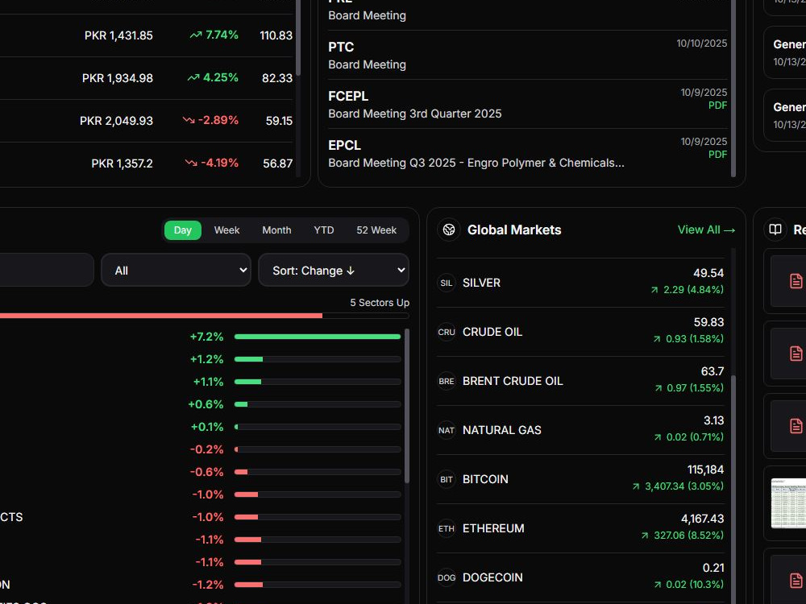The height and width of the screenshot is (604, 806).
Task: Click the SIL badge icon for Silver
Action: click(x=447, y=283)
